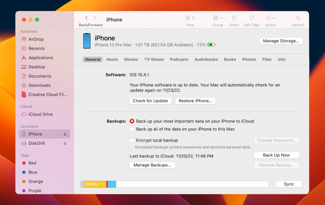
Task: Open AirDrop in the sidebar
Action: [36, 39]
